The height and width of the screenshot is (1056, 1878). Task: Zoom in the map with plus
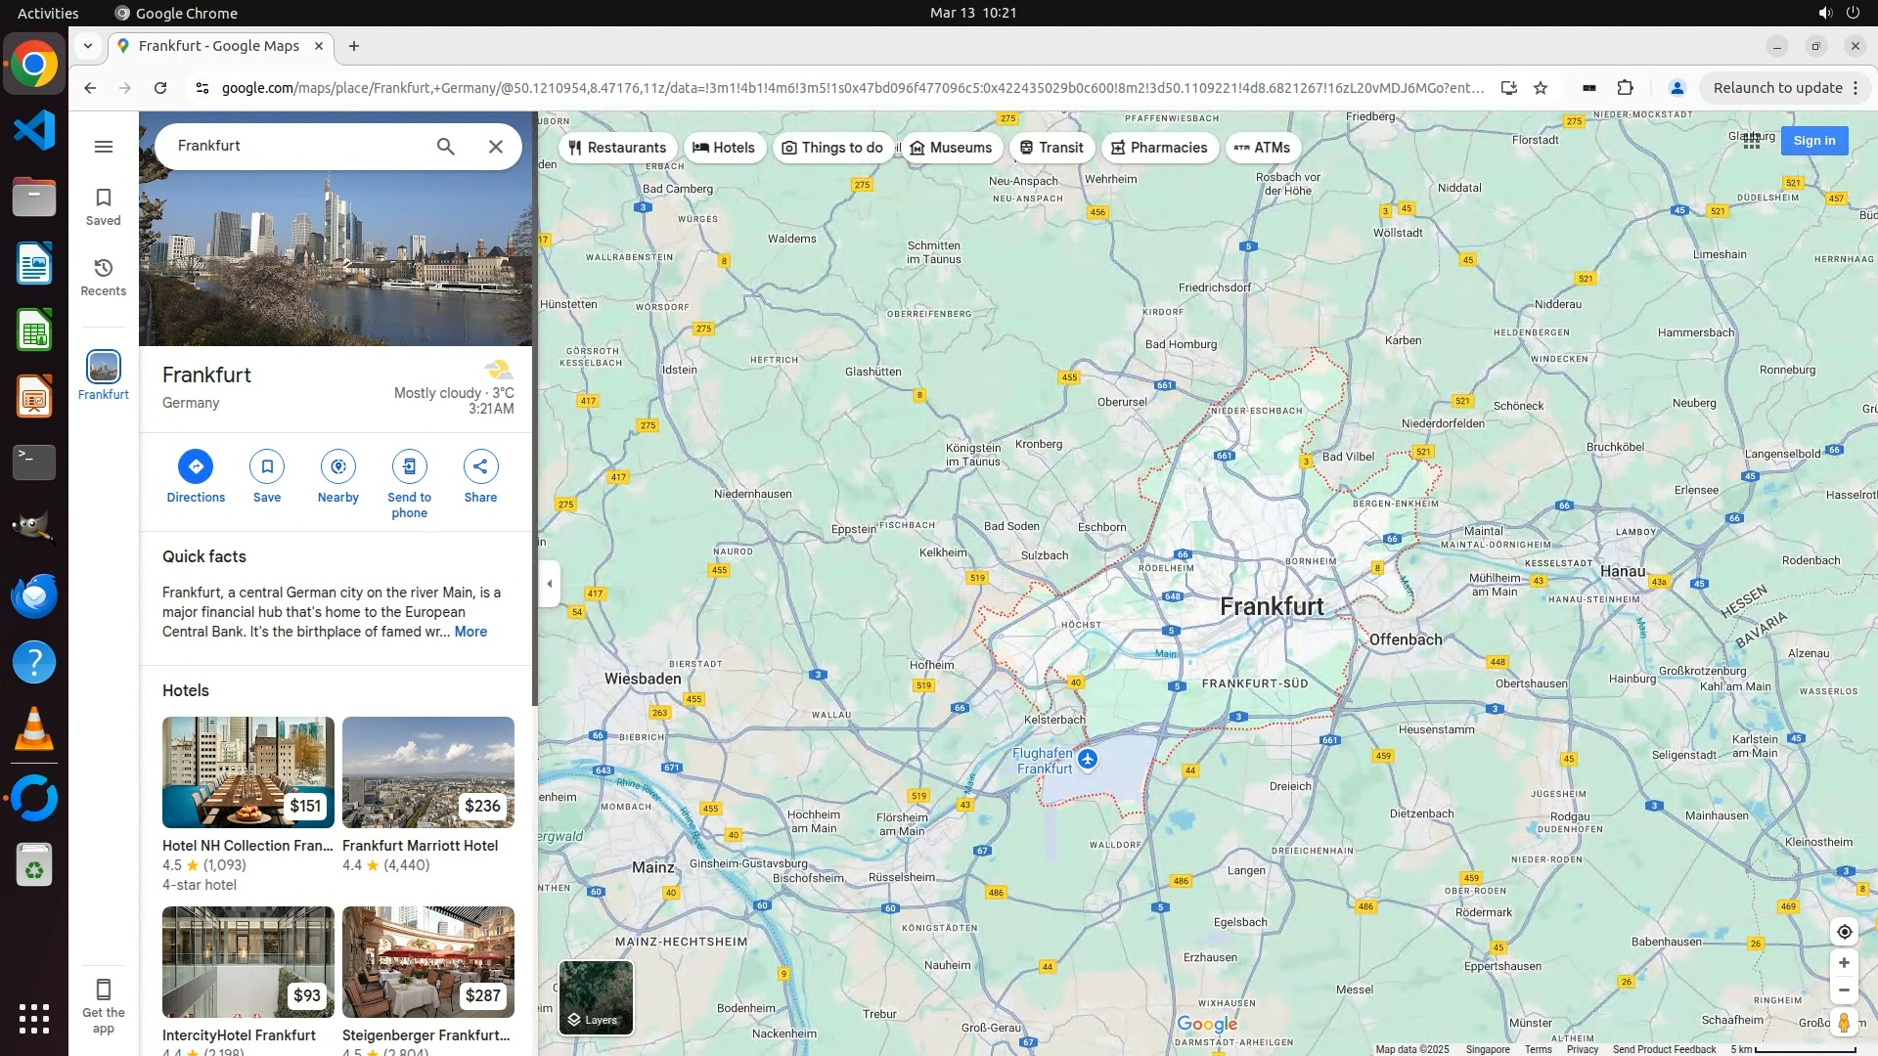tap(1844, 963)
